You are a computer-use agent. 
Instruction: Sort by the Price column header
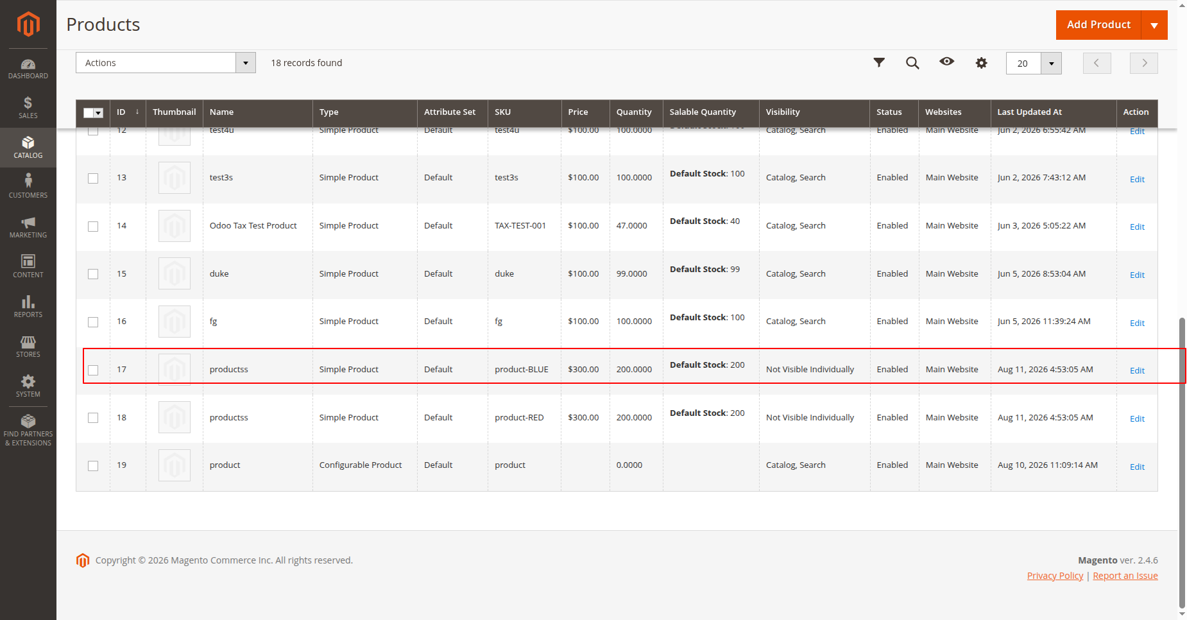click(585, 112)
